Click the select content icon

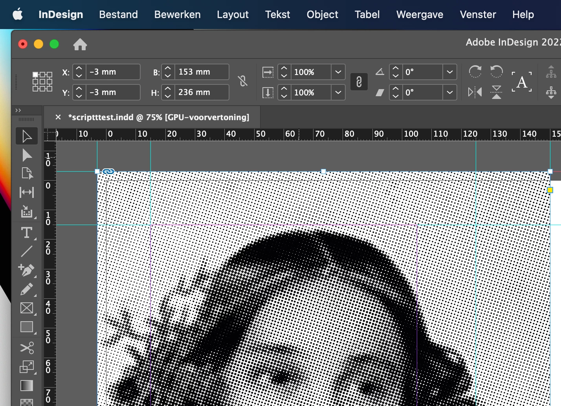(551, 93)
